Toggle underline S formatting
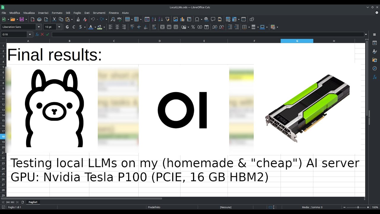Screen dimensions: 380x214 [80, 27]
